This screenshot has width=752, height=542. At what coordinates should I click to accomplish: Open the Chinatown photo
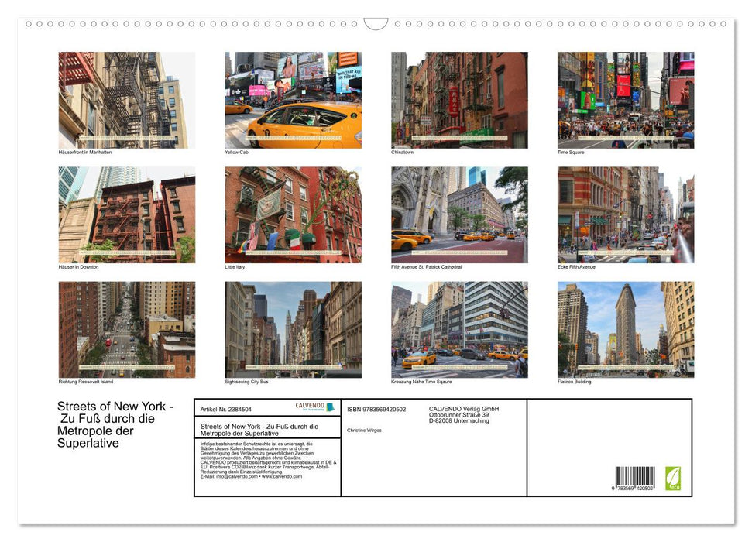459,100
